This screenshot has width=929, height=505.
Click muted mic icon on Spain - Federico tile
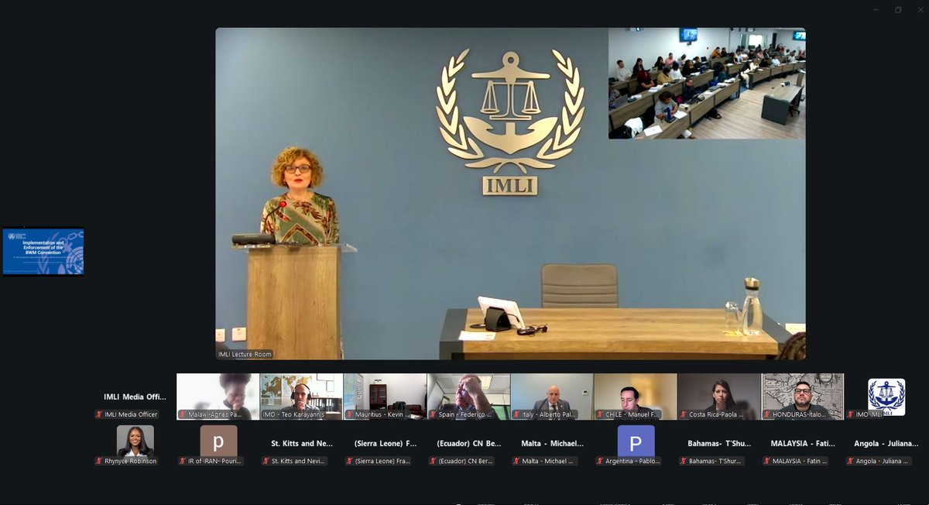434,414
